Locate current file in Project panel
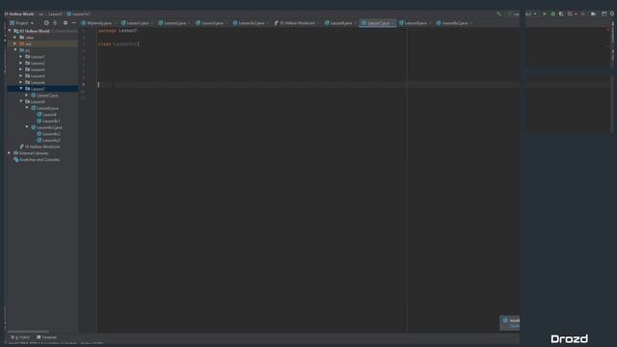 pos(46,23)
